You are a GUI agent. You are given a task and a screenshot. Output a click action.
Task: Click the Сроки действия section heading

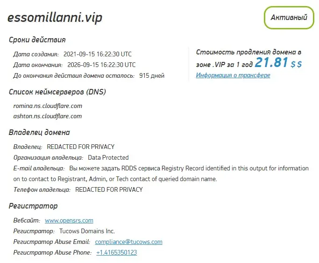tap(37, 40)
